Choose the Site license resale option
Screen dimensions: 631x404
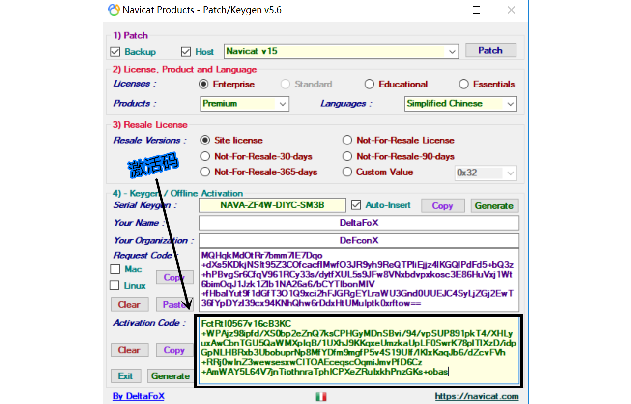(x=205, y=140)
